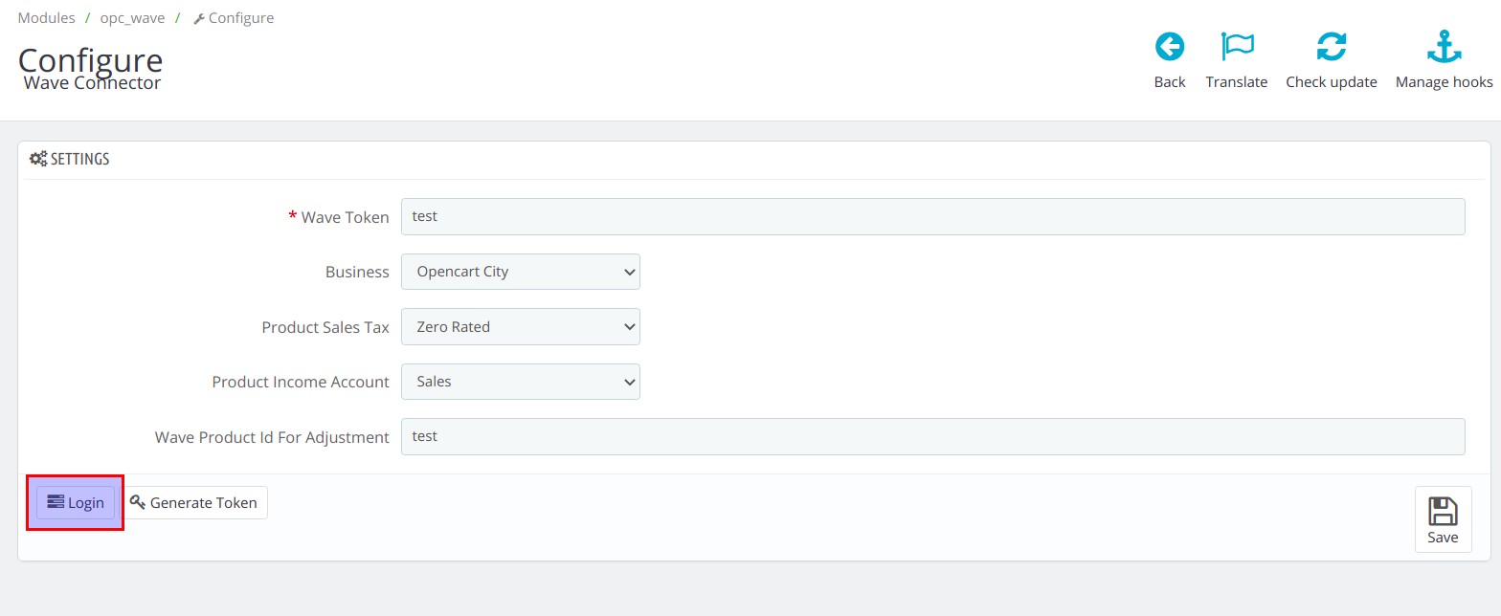1501x616 pixels.
Task: Click the Configure page heading
Action: pyautogui.click(x=90, y=59)
